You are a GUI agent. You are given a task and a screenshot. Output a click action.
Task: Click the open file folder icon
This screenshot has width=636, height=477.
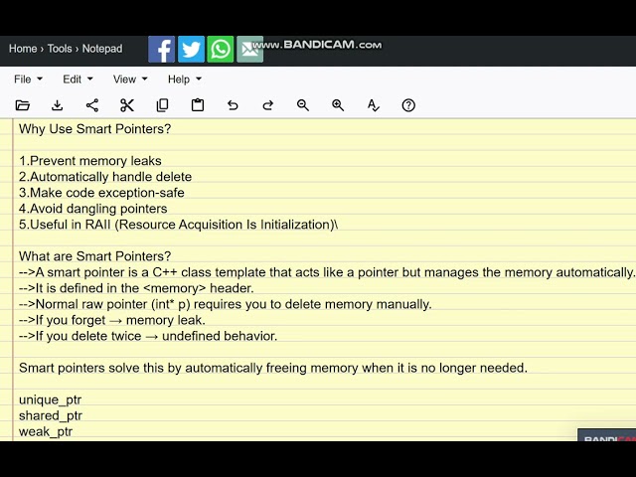point(22,105)
